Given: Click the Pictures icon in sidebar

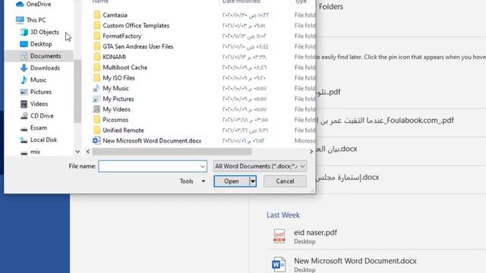Looking at the screenshot, I should click(24, 92).
